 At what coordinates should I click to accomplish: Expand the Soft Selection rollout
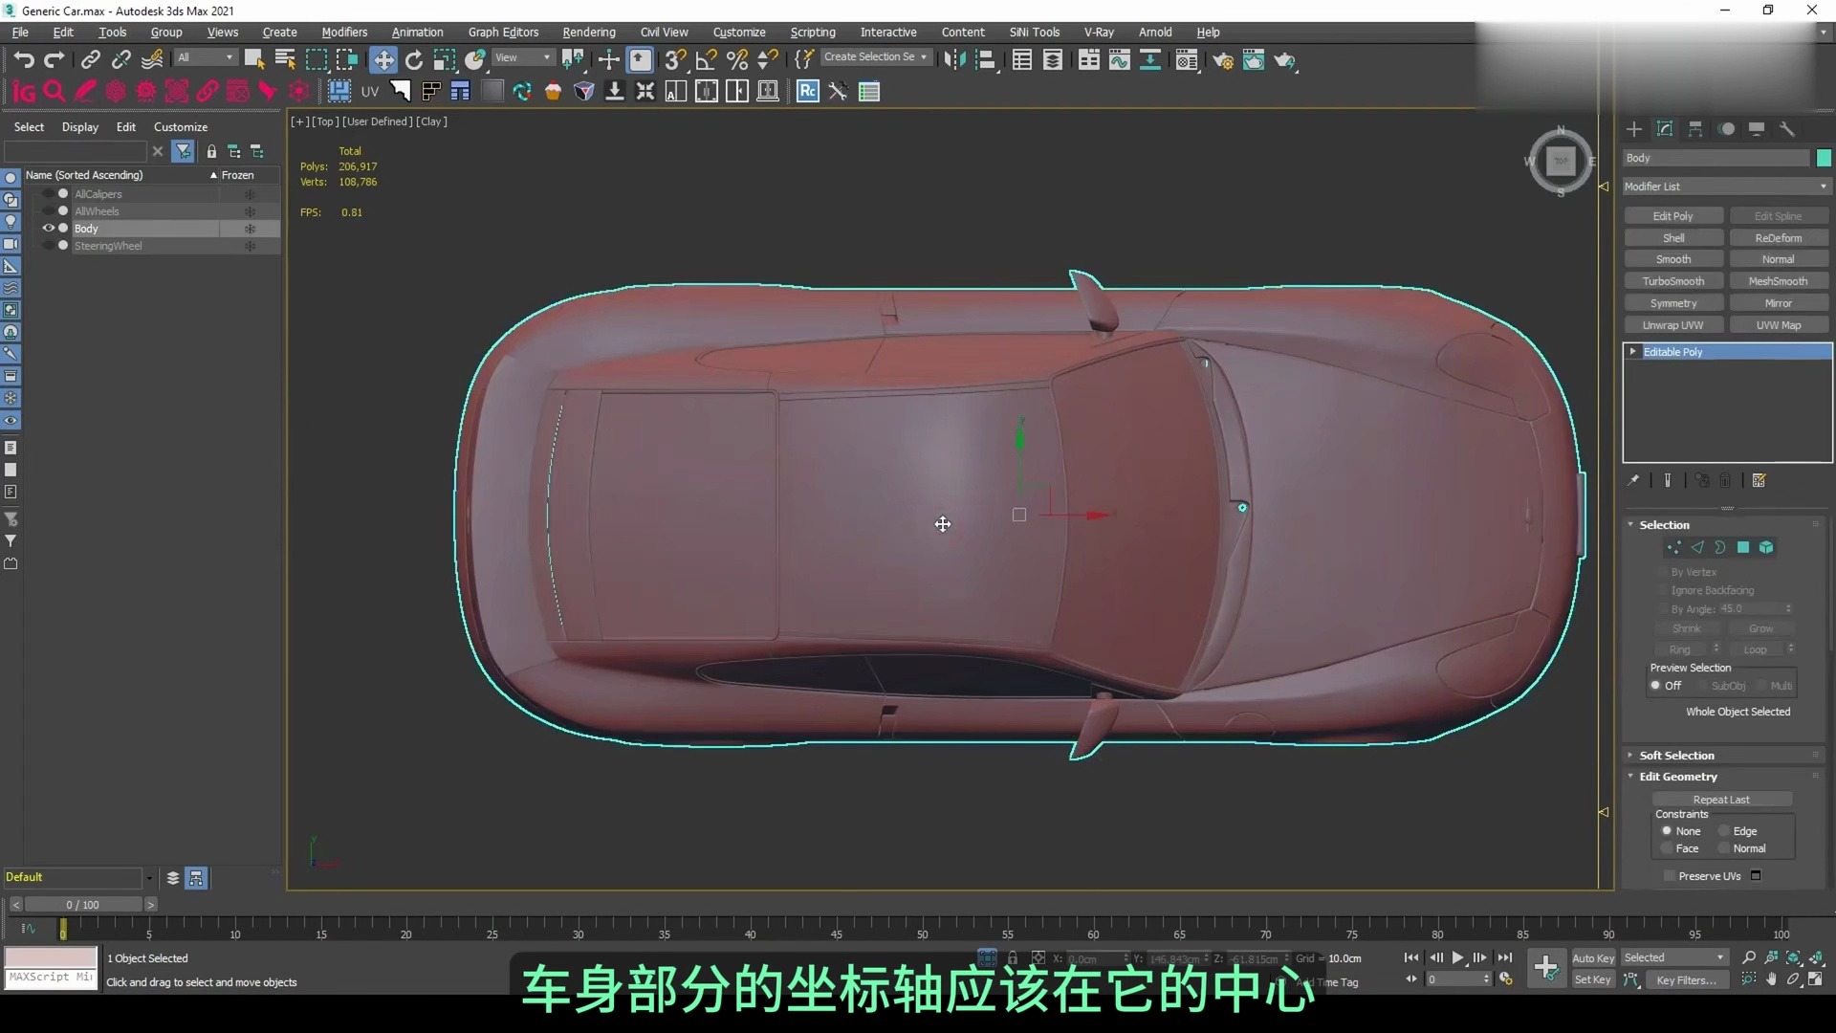click(1676, 756)
